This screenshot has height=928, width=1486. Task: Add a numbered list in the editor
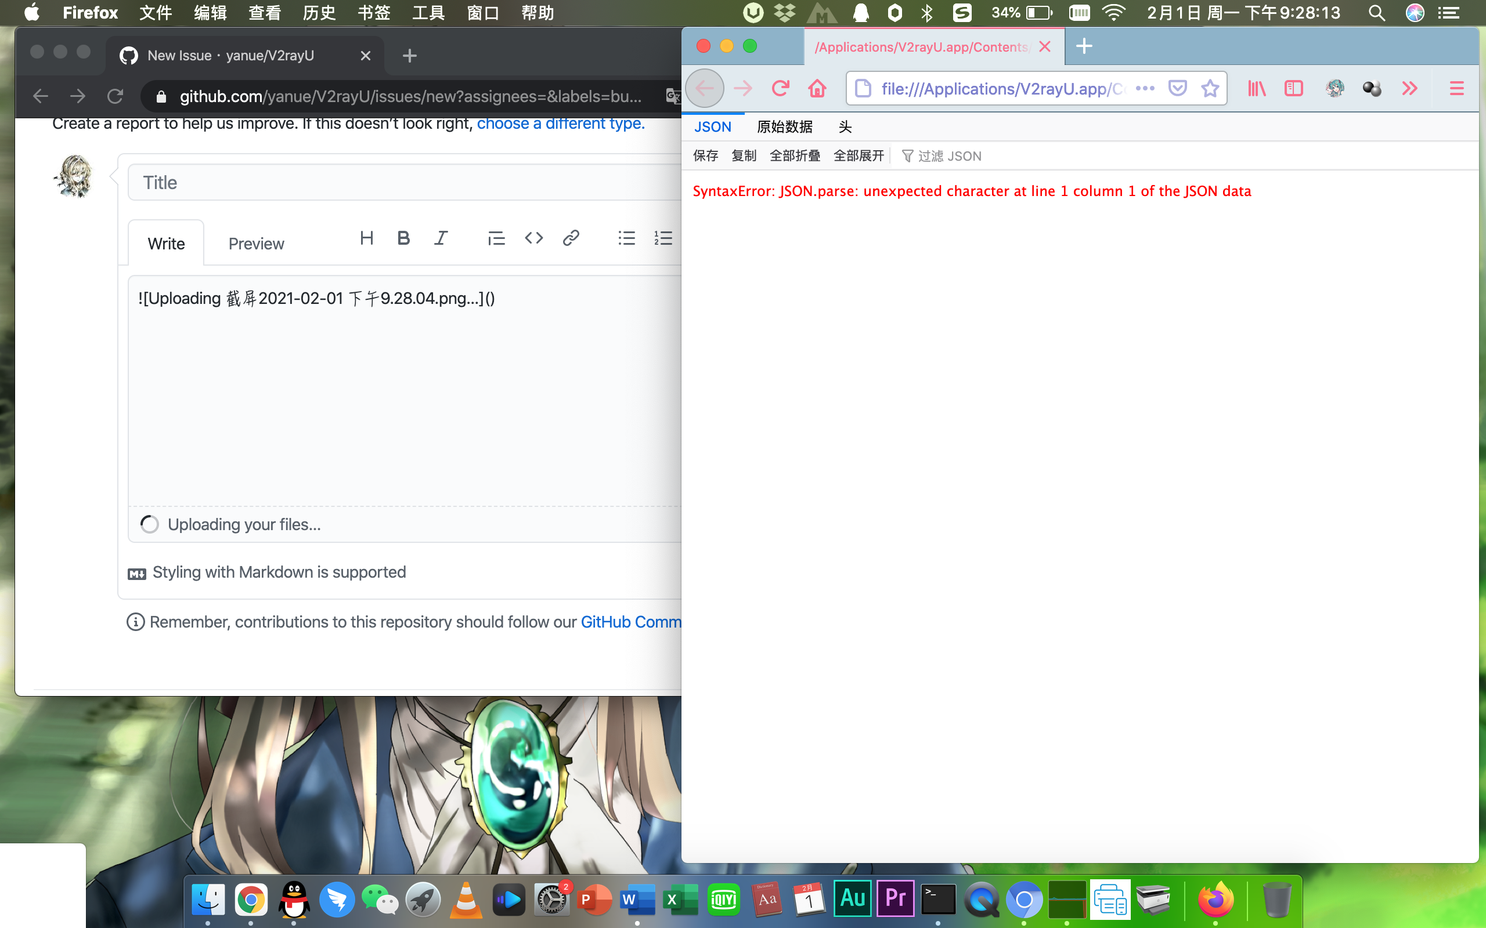(664, 238)
